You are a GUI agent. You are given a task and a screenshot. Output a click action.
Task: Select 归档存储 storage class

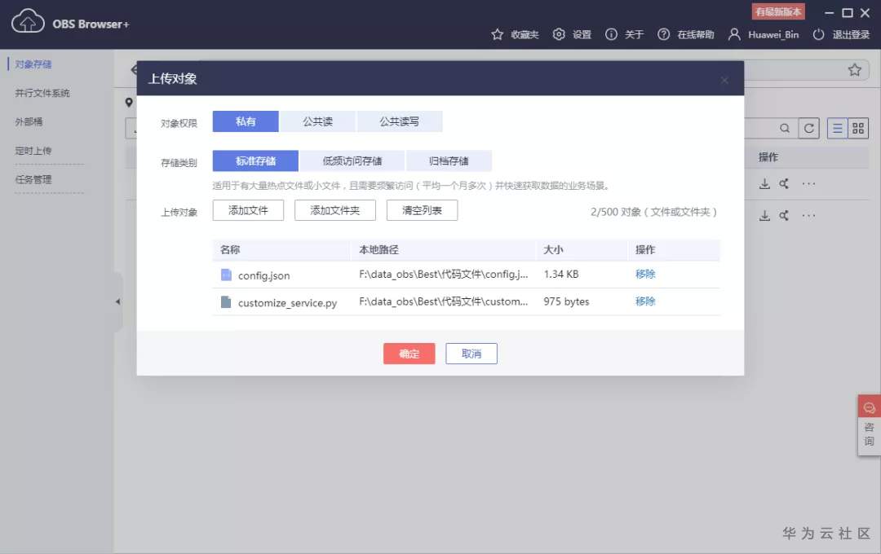pyautogui.click(x=449, y=161)
